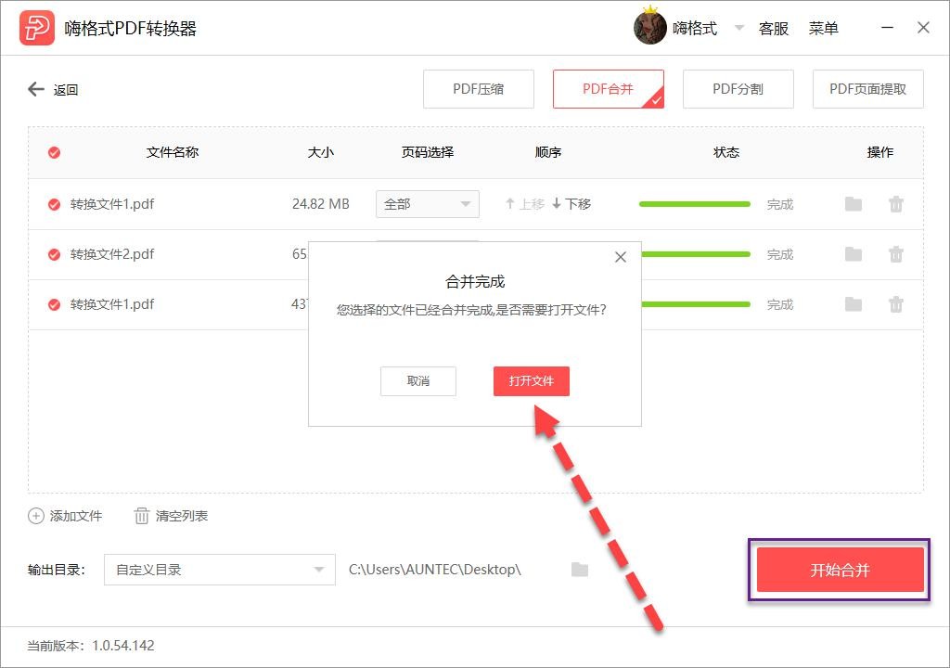Click the 操作 column header
950x668 pixels.
(880, 152)
